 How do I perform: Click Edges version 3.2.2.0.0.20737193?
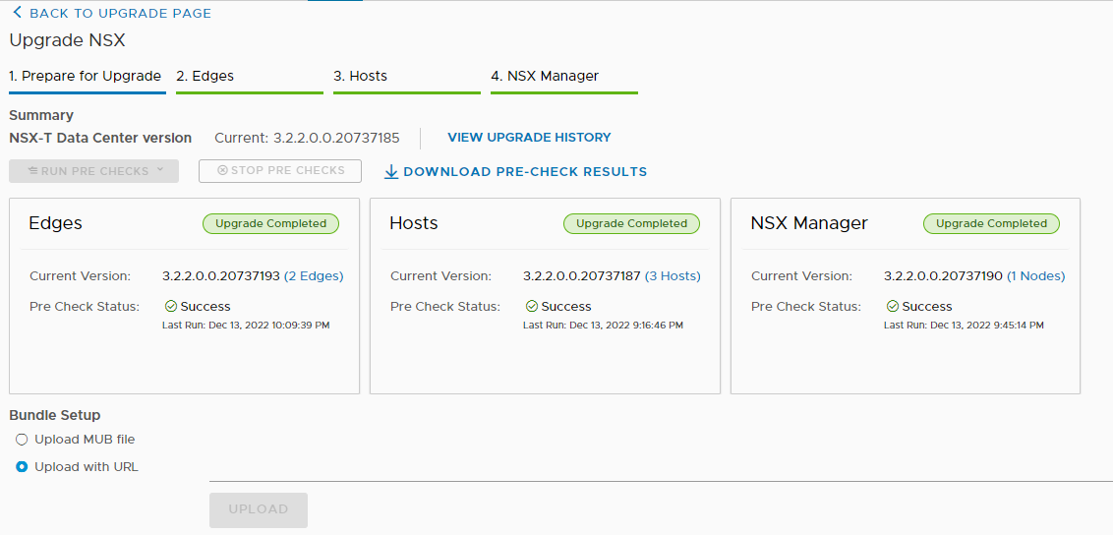click(221, 276)
